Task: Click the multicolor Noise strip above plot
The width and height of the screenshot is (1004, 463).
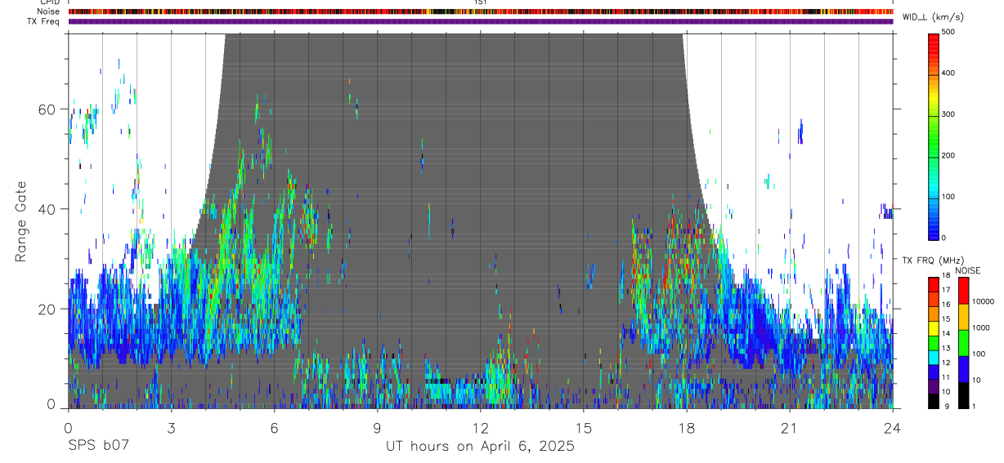Action: [481, 11]
